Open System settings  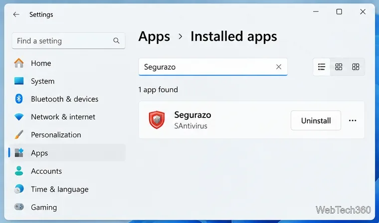[68, 81]
